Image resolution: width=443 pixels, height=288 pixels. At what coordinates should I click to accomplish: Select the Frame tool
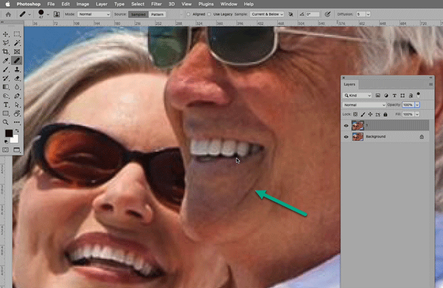point(17,52)
